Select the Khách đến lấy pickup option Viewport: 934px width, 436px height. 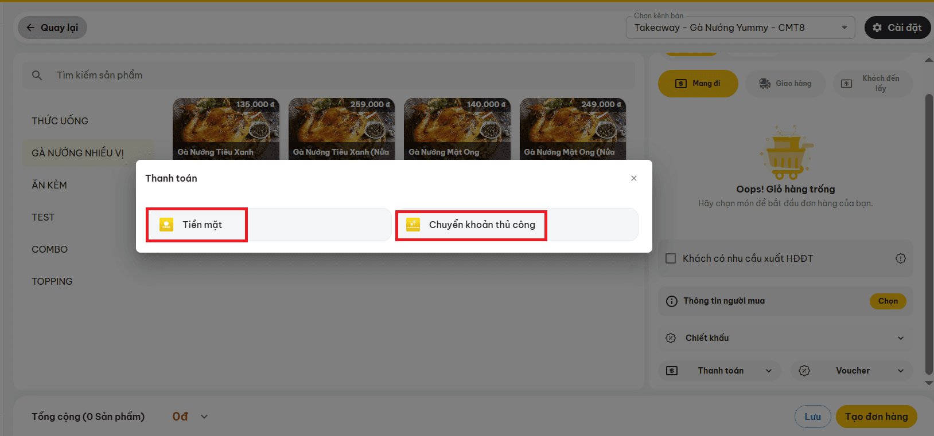(873, 84)
